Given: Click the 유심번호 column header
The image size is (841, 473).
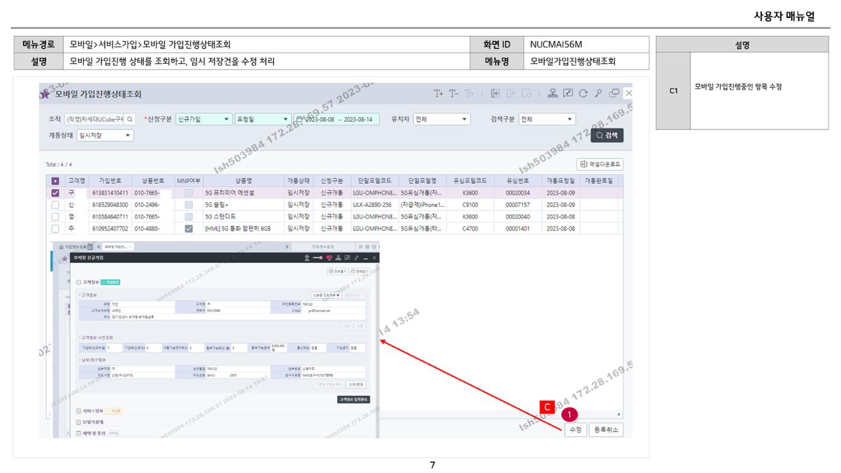Looking at the screenshot, I should click(517, 180).
